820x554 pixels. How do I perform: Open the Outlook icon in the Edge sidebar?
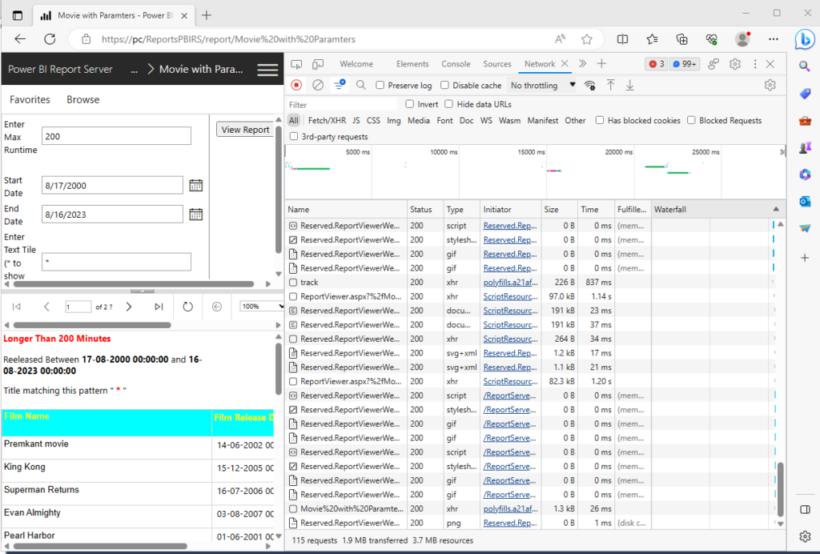805,201
